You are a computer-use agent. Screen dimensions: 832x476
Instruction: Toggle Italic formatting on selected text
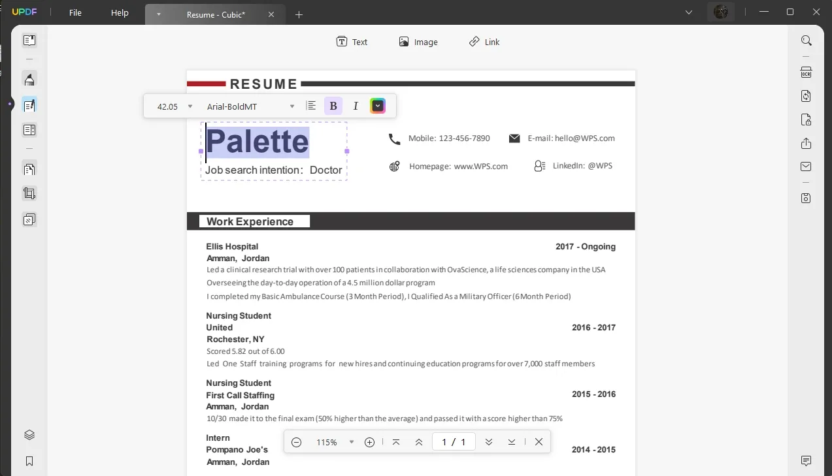click(x=356, y=106)
